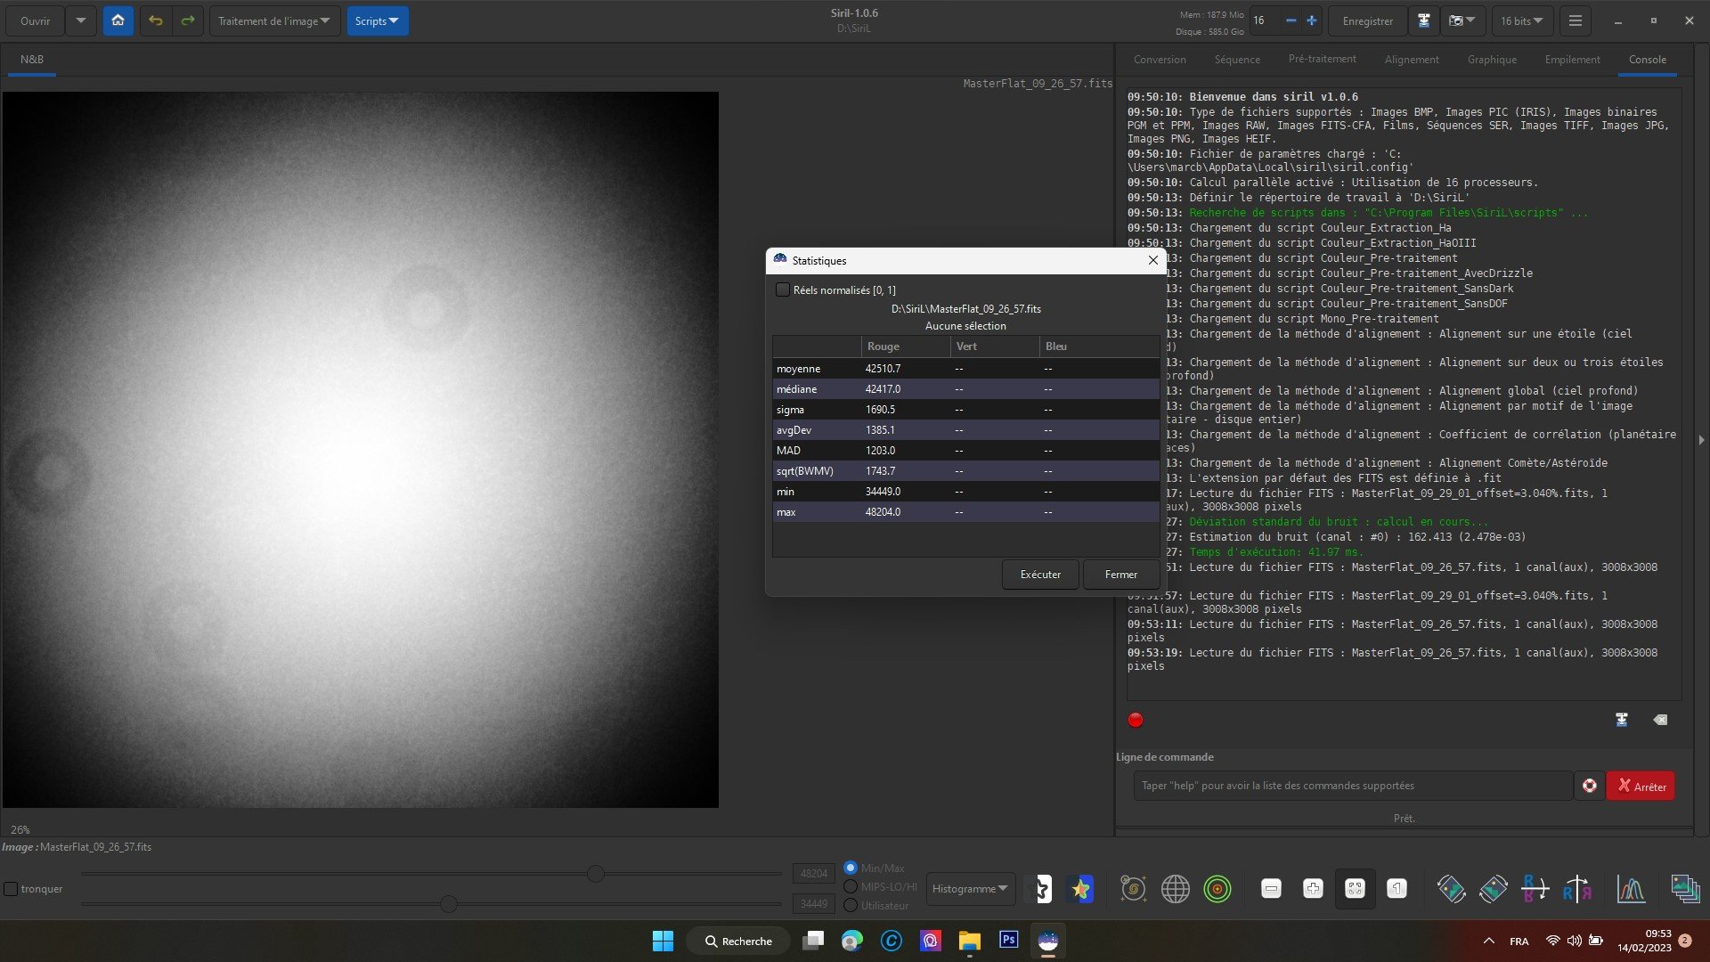Viewport: 1710px width, 962px height.
Task: Adjust the upper white-point slider
Action: click(596, 874)
